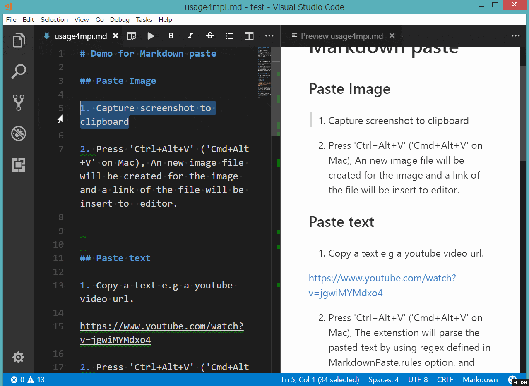Open the Debug view

(18, 133)
